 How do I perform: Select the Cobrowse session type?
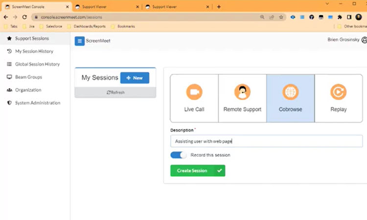point(291,98)
